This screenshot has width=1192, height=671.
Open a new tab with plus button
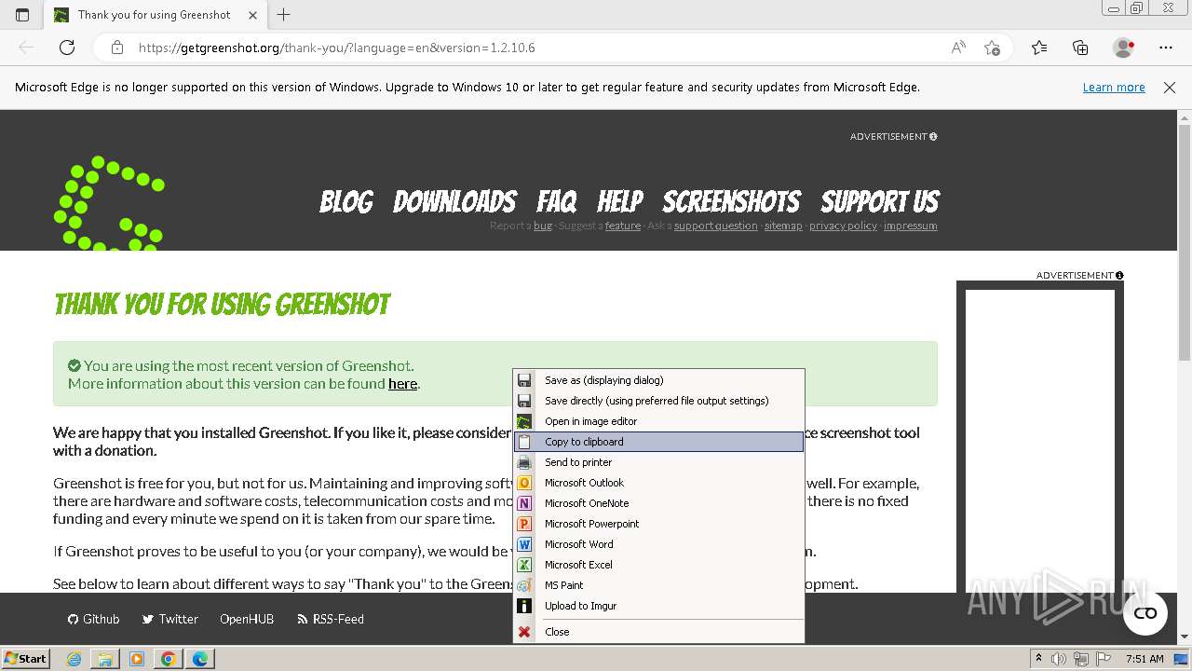click(x=284, y=14)
